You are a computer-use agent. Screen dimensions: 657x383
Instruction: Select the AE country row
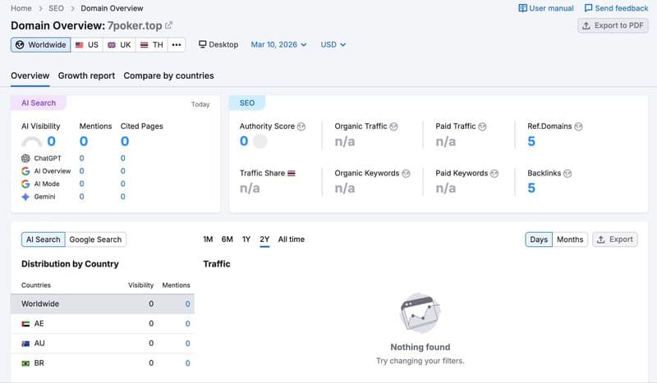pyautogui.click(x=102, y=324)
